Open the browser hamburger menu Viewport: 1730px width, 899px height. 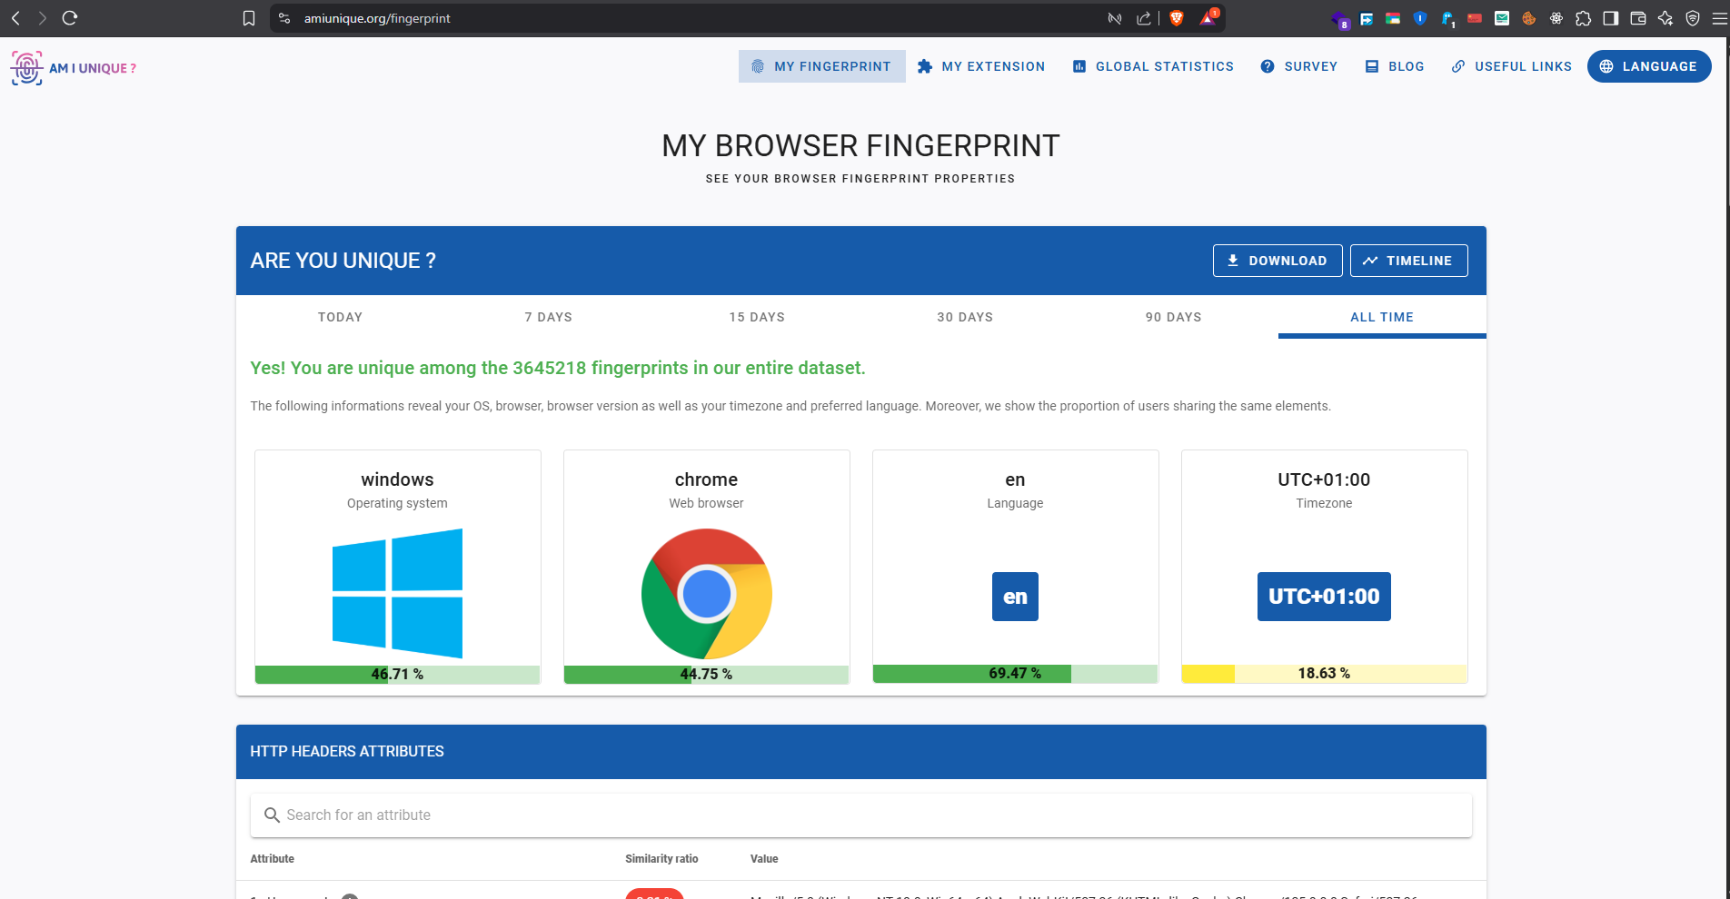point(1719,18)
